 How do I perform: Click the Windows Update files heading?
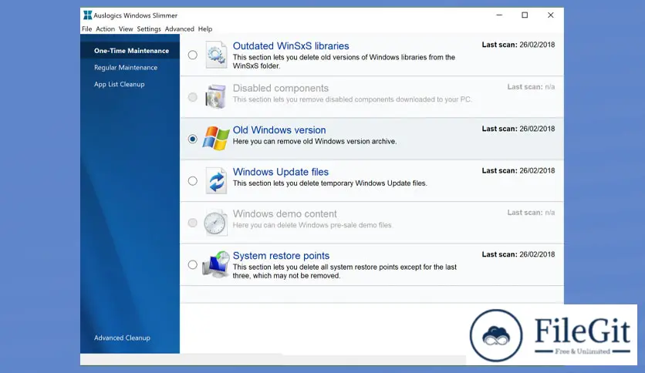pos(281,172)
